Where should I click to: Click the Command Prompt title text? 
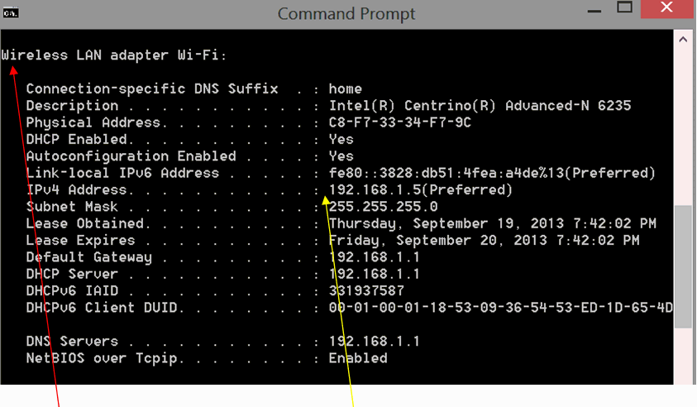click(x=346, y=14)
